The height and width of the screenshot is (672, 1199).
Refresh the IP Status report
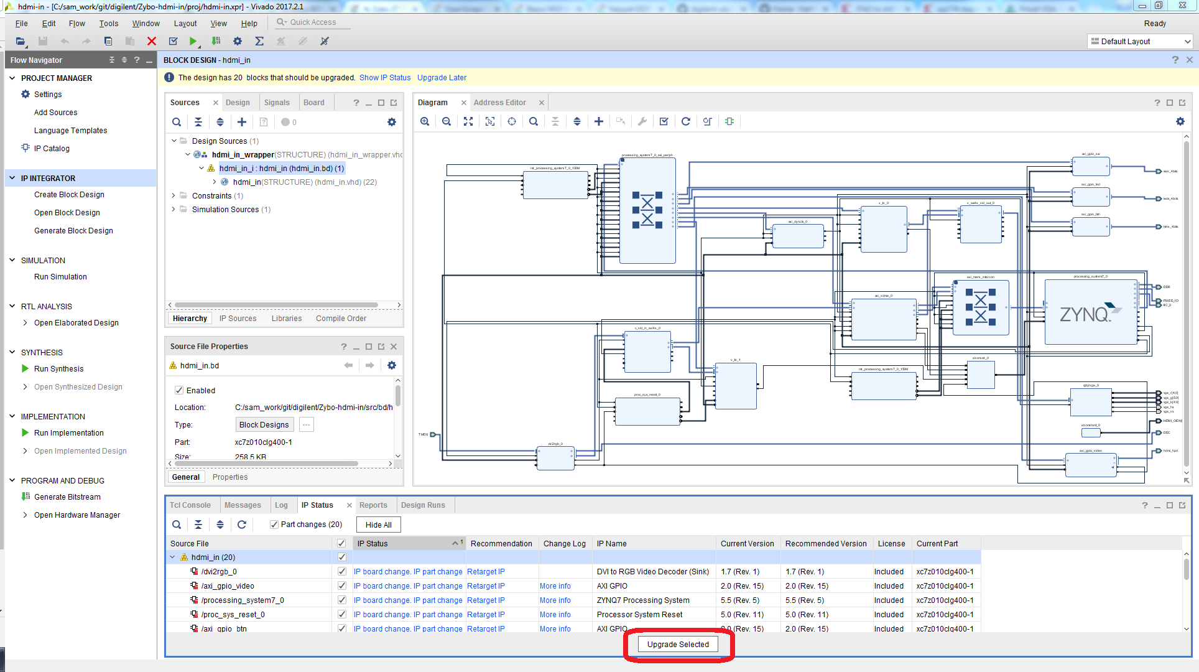tap(242, 525)
